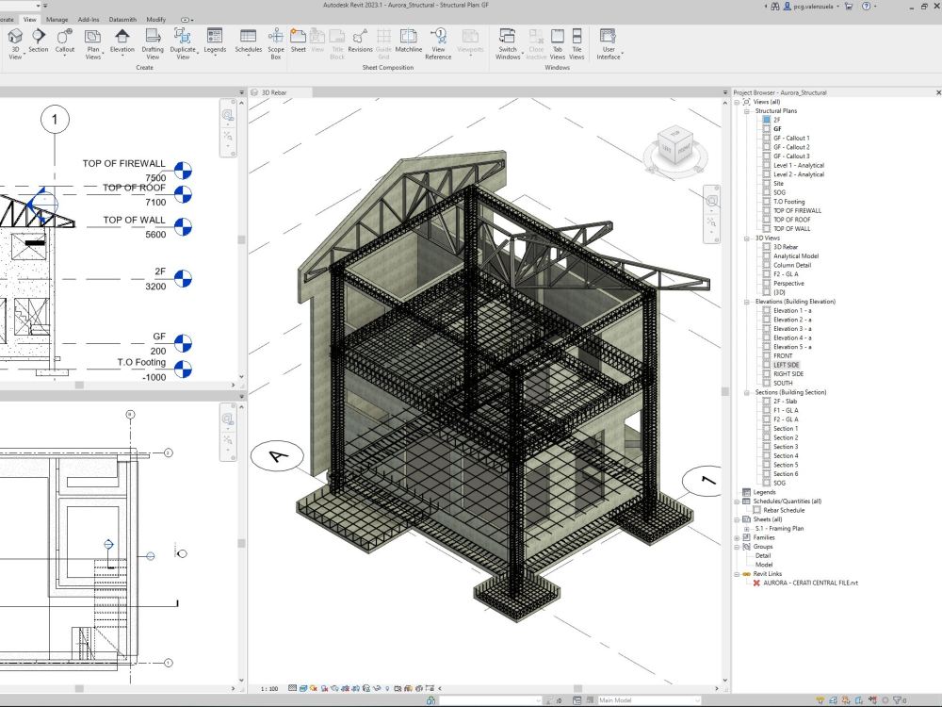This screenshot has height=707, width=942.
Task: Click the 1 : 100 view scale
Action: coord(269,688)
